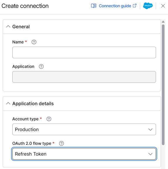This screenshot has width=168, height=169.
Task: Click the Salesforce cloud logo
Action: coord(148,6)
